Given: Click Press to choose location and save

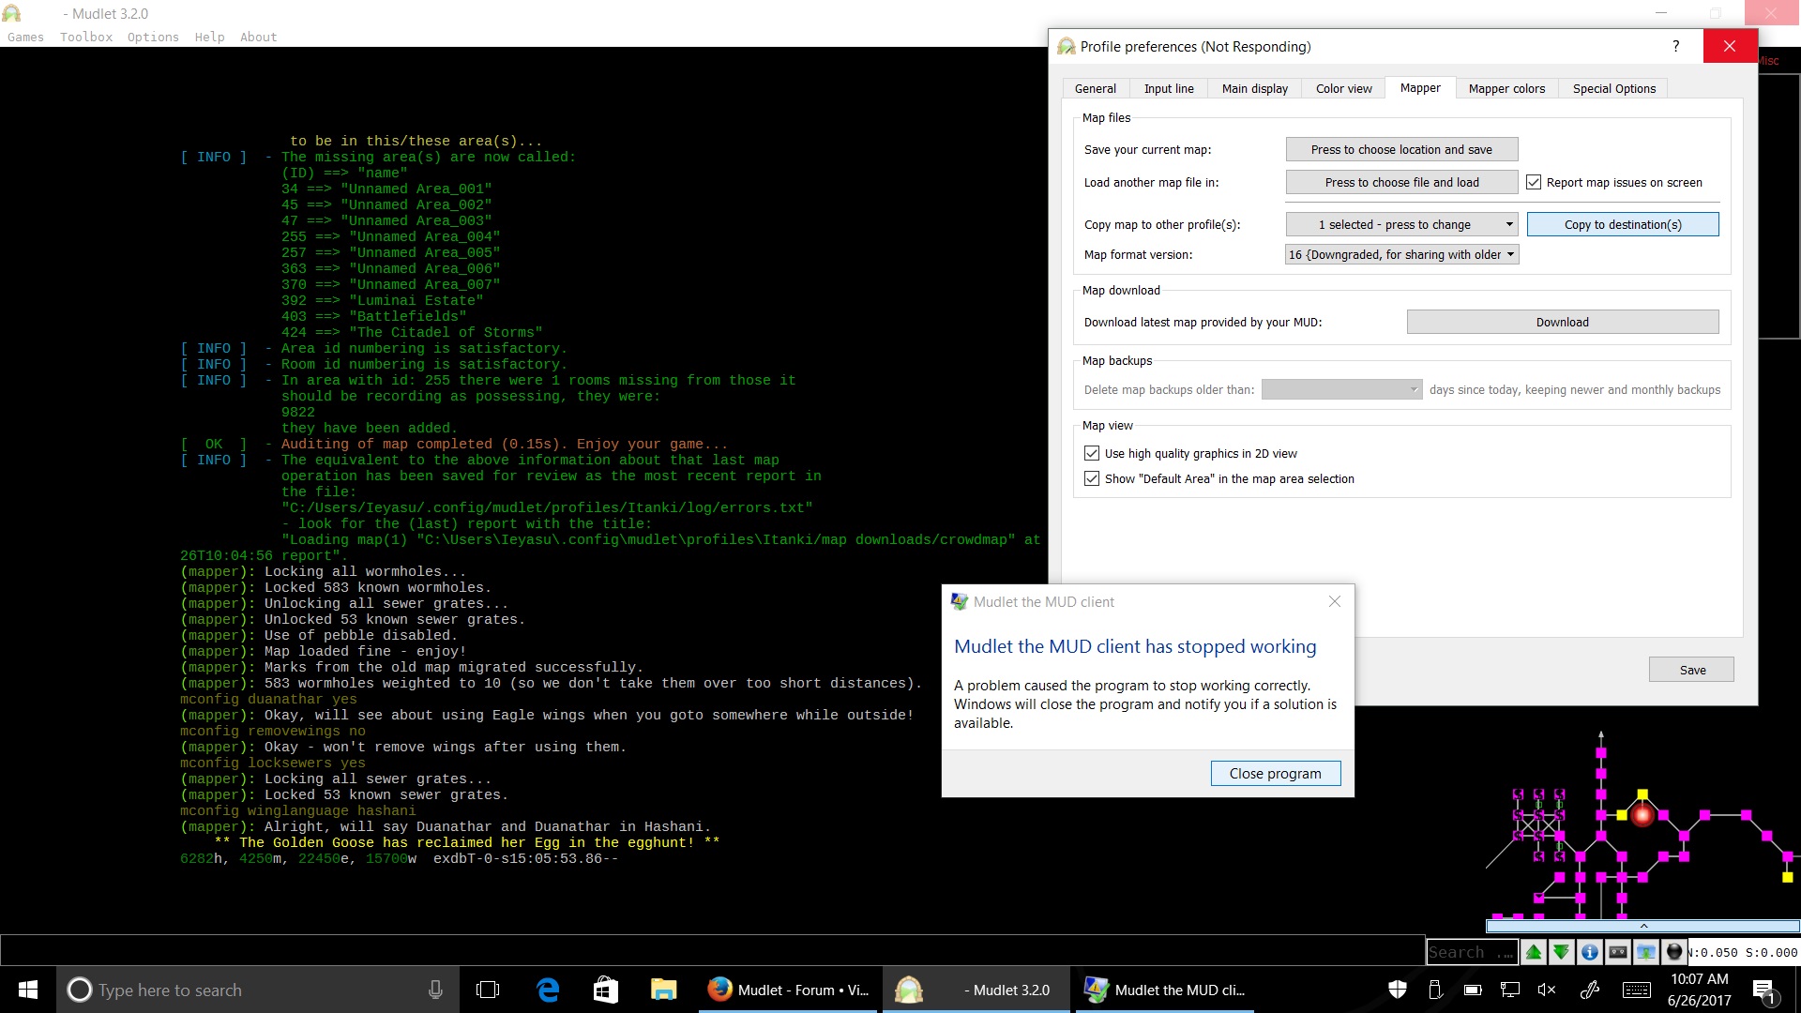Looking at the screenshot, I should (x=1402, y=149).
